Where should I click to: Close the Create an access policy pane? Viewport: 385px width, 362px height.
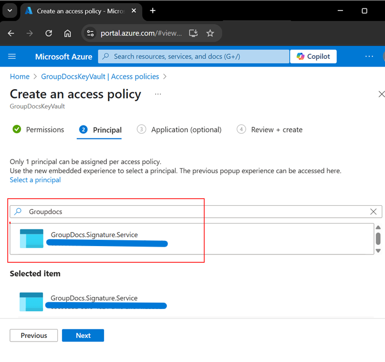(x=381, y=94)
